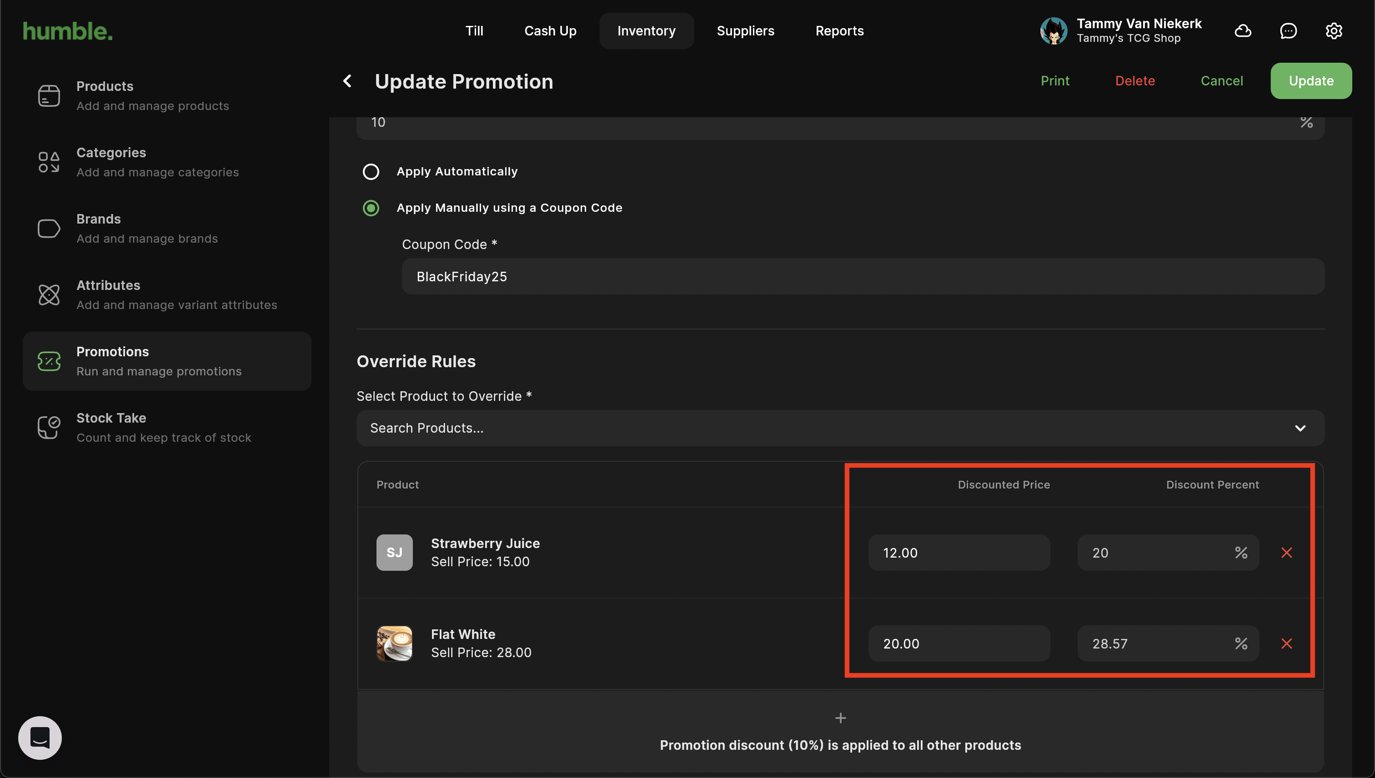Image resolution: width=1375 pixels, height=778 pixels.
Task: Click the plus icon to add override
Action: pos(840,718)
